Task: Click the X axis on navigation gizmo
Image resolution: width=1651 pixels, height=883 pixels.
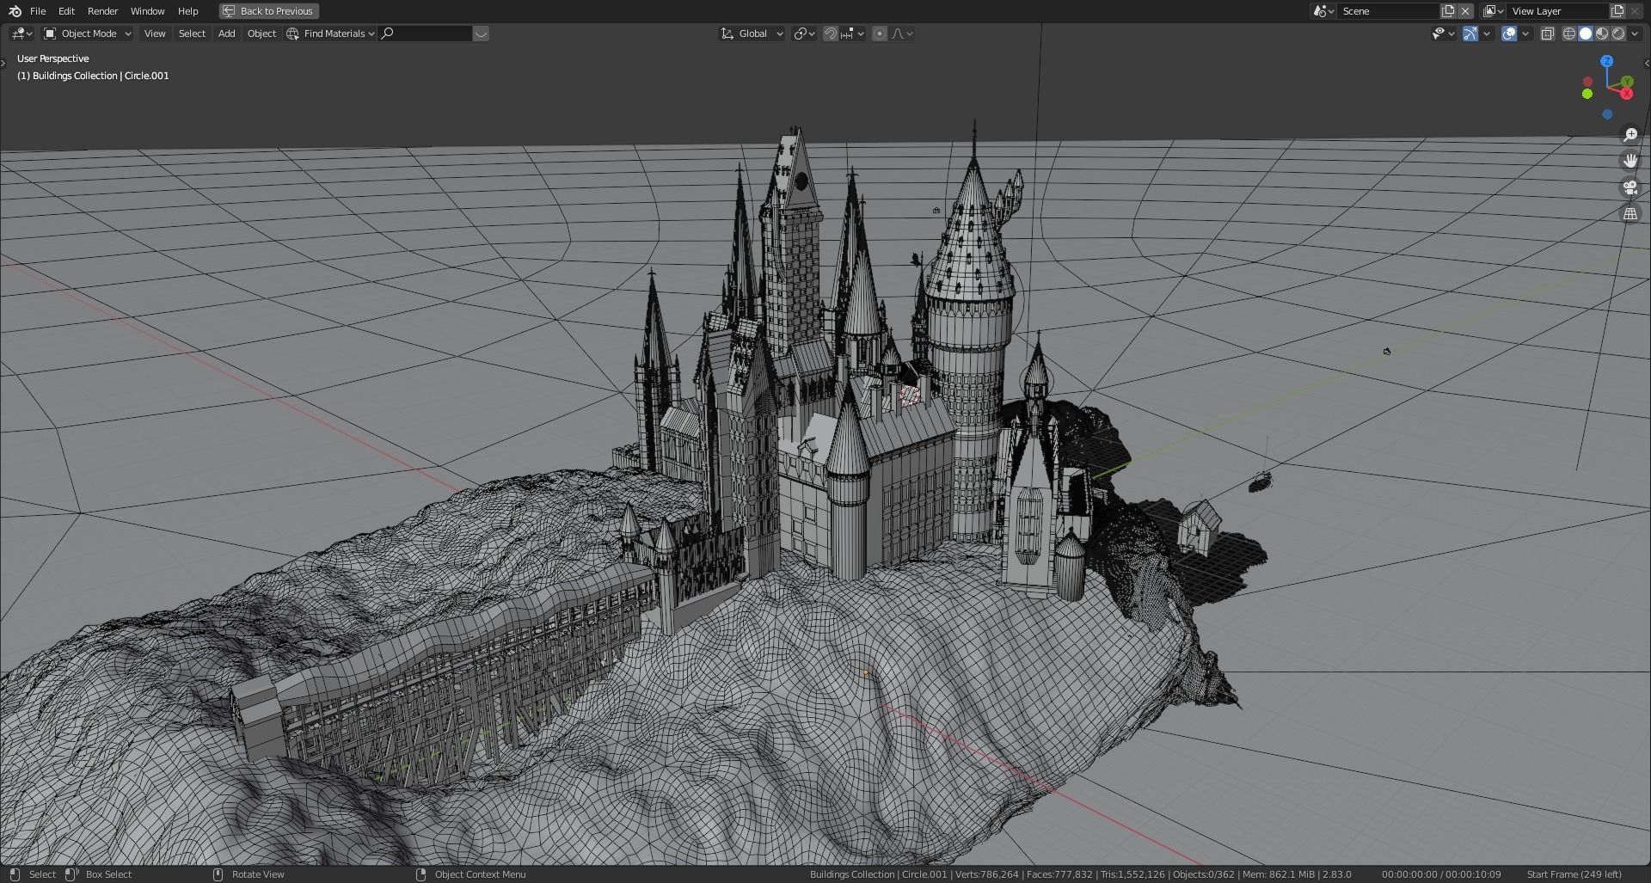Action: coord(1627,93)
